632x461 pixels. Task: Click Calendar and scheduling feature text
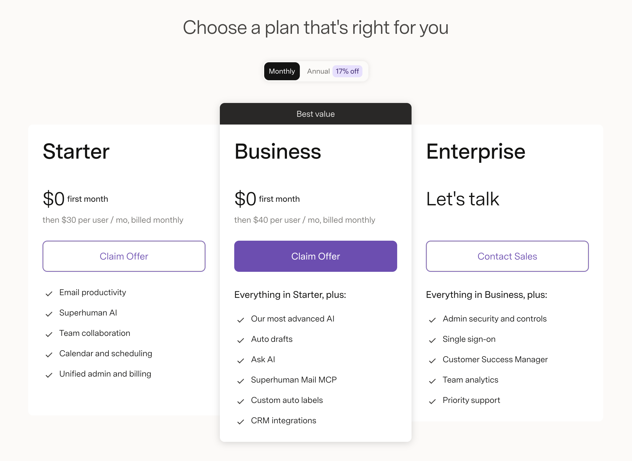coord(106,354)
